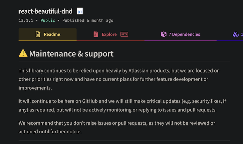Click the green Public label

(48, 20)
